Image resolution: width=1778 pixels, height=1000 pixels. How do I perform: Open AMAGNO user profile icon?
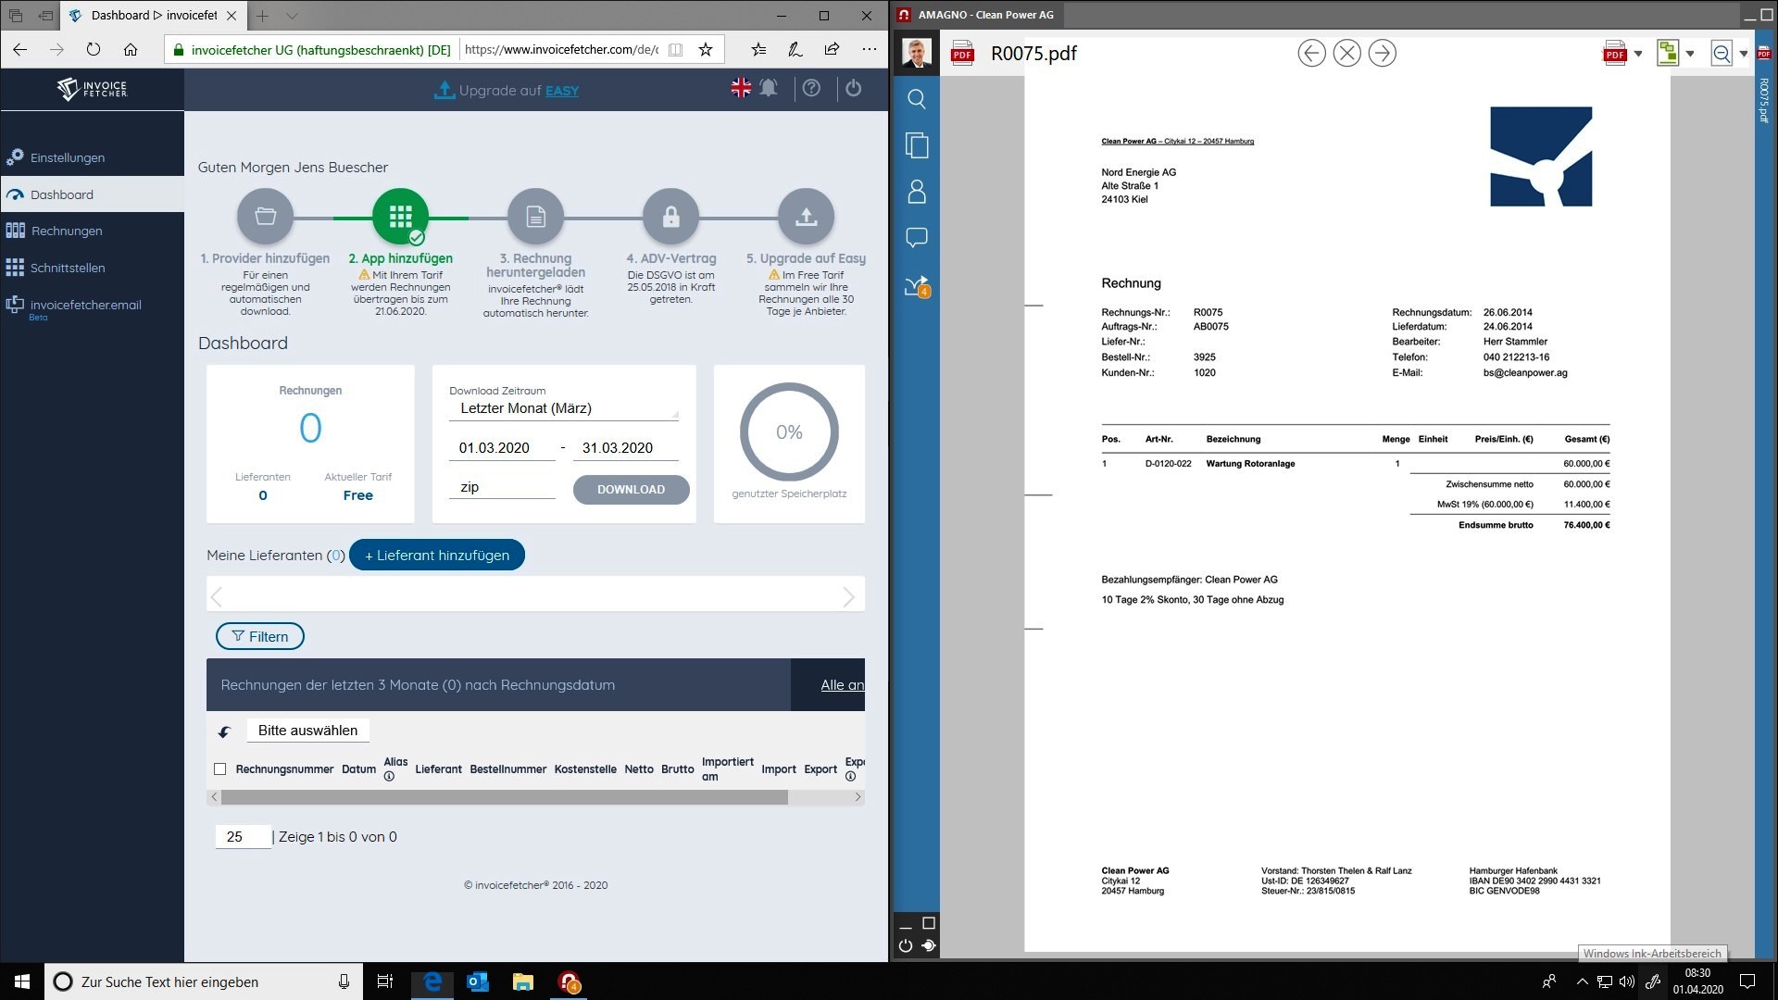tap(917, 192)
